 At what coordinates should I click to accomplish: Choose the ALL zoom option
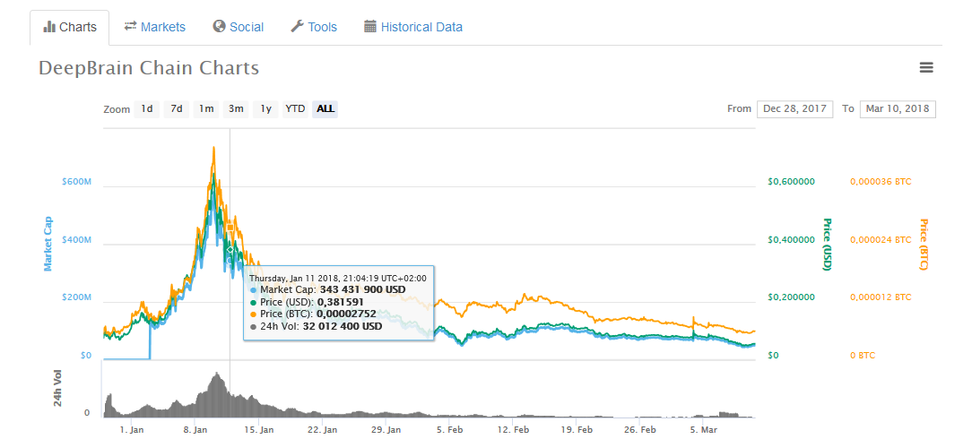(x=325, y=109)
